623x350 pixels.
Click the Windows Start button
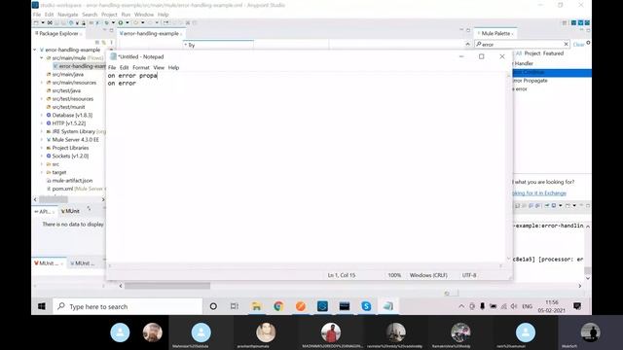pyautogui.click(x=42, y=306)
